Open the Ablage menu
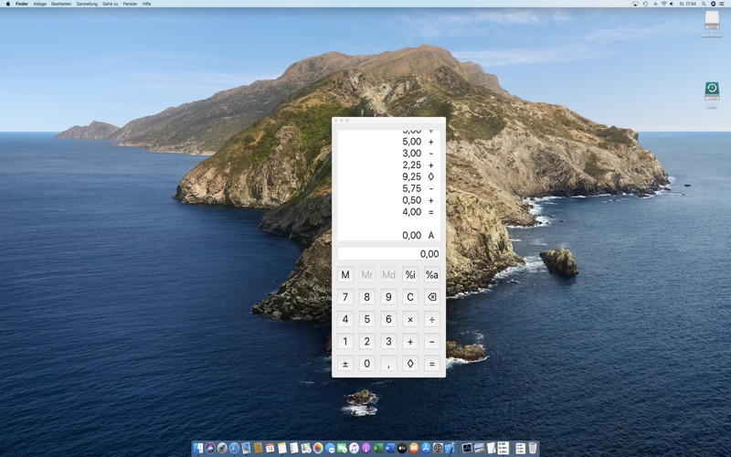Screen dimensions: 731x457 pos(39,4)
